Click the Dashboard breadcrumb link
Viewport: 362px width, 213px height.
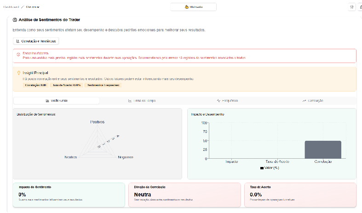click(x=11, y=7)
